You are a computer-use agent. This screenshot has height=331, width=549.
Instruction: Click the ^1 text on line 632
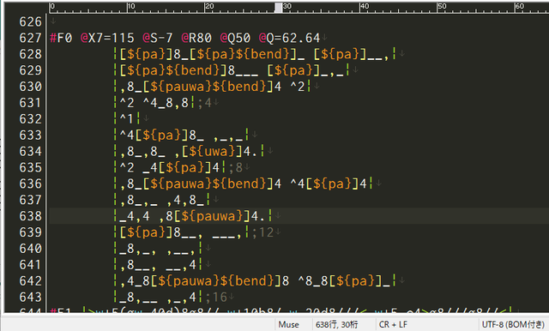click(126, 119)
